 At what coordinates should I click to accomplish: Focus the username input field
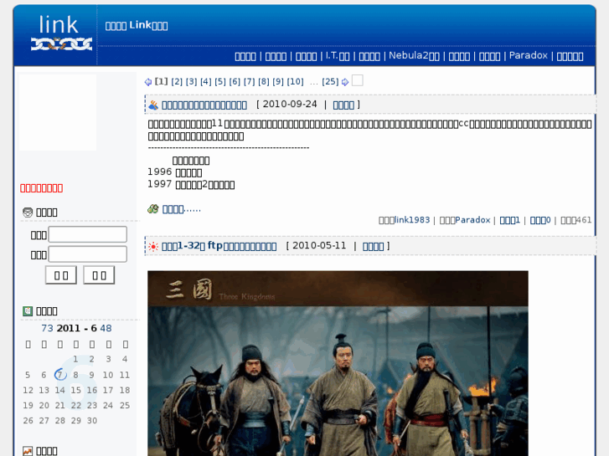[x=87, y=234]
